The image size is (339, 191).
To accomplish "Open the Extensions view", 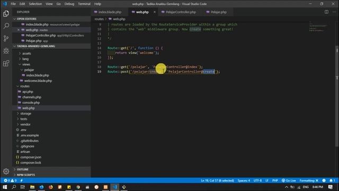I will click(x=6, y=63).
